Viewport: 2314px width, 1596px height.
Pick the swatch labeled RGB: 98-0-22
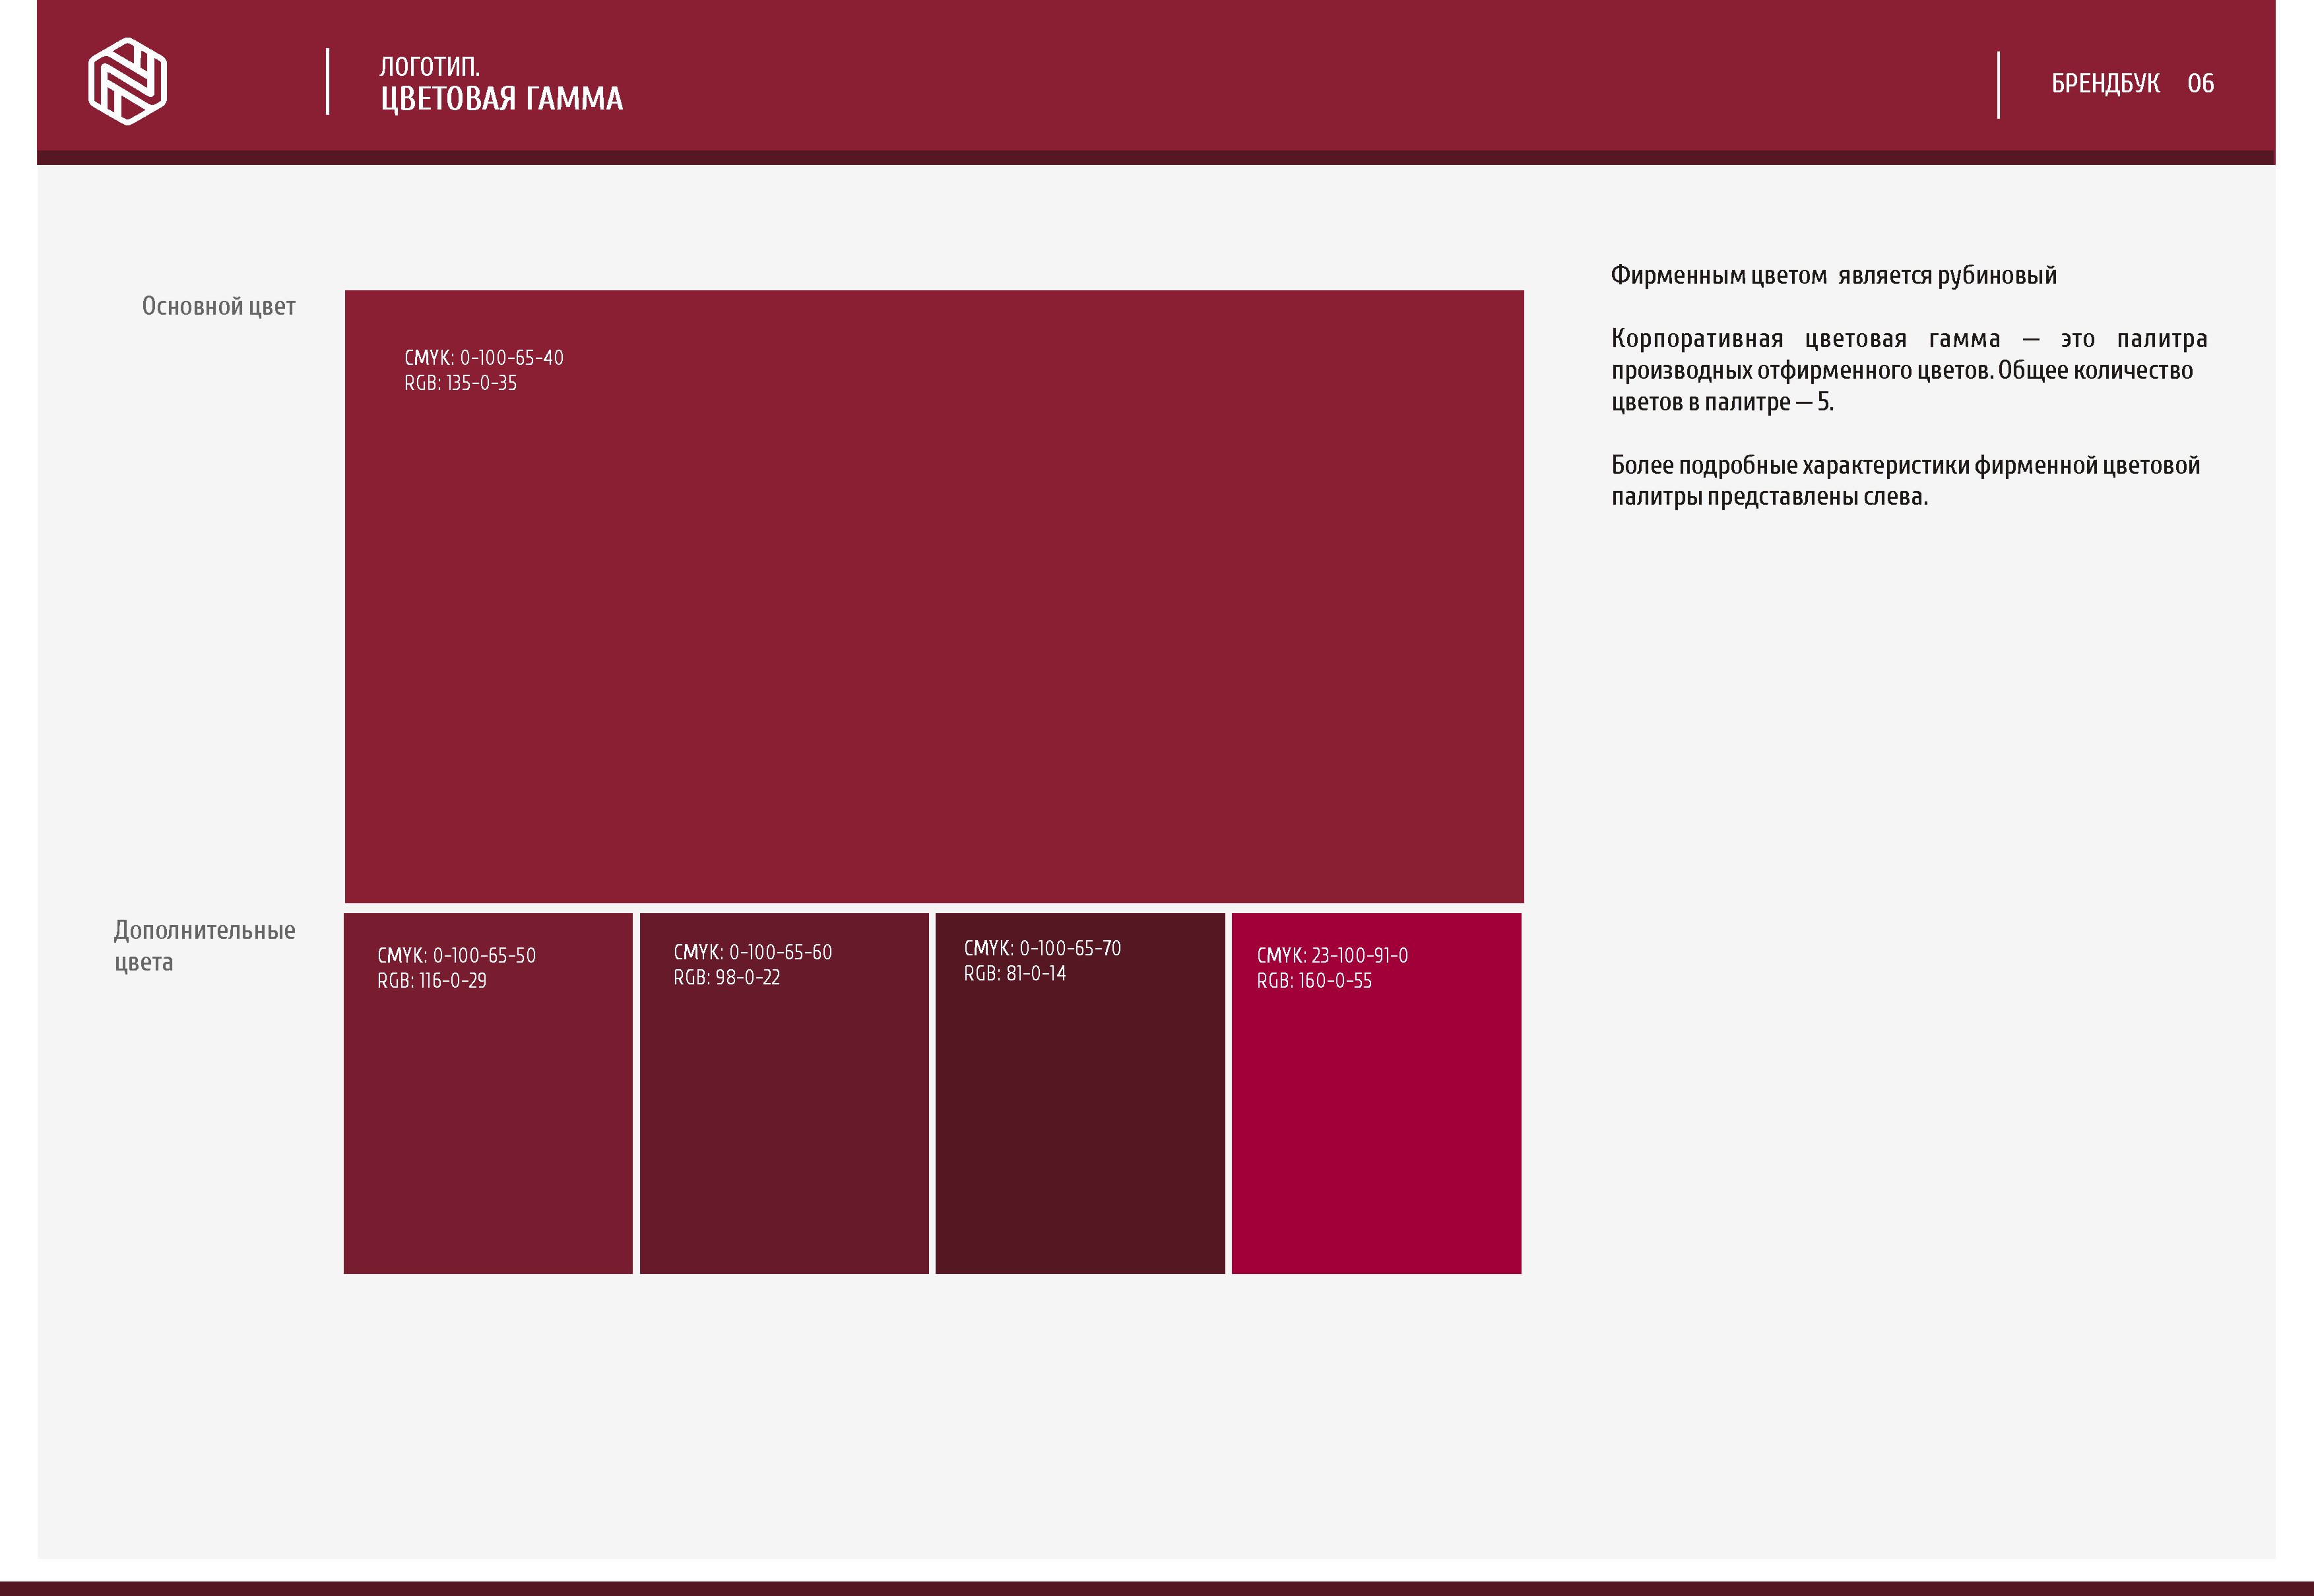(x=784, y=1093)
